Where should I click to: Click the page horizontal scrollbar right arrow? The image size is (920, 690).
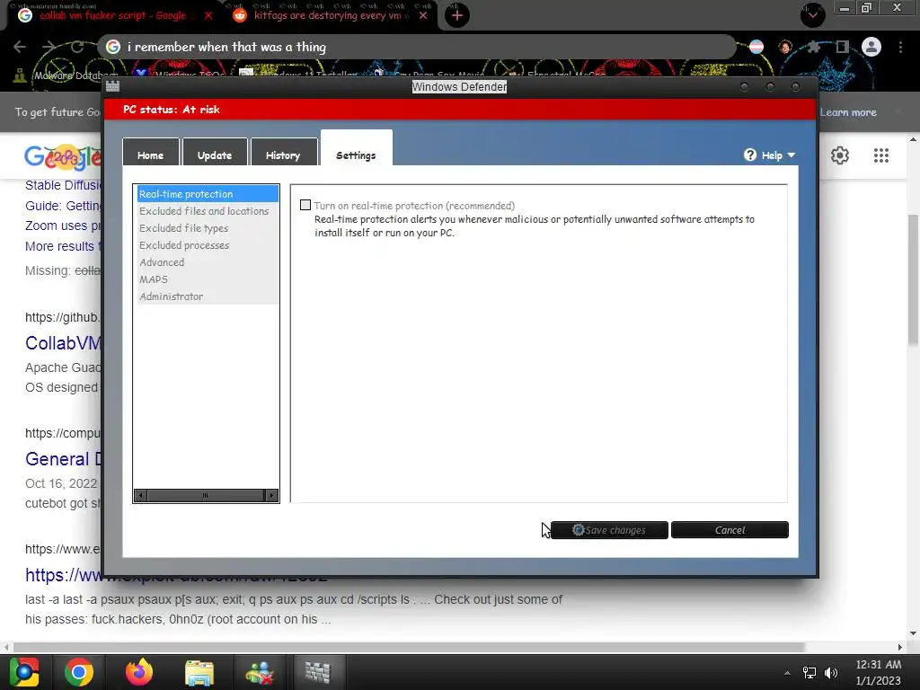(900, 647)
